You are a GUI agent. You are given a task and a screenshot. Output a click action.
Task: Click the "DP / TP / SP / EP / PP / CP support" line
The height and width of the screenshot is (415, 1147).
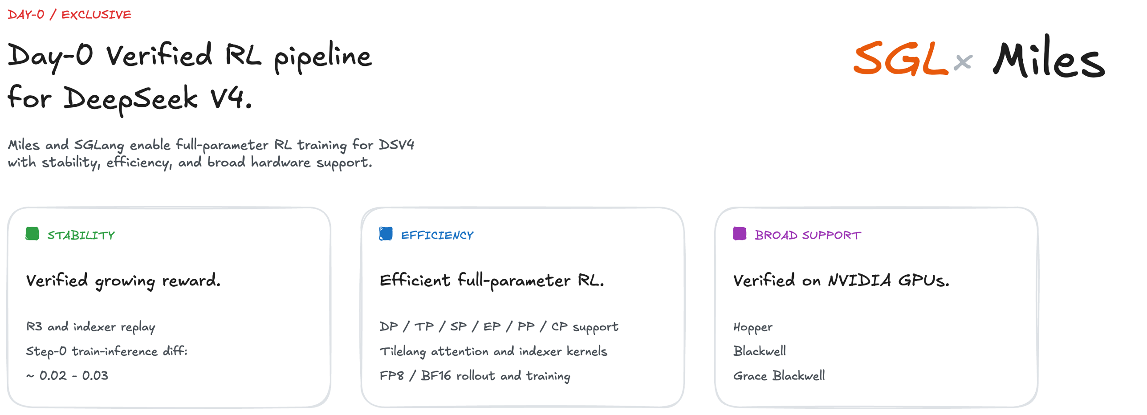point(499,327)
